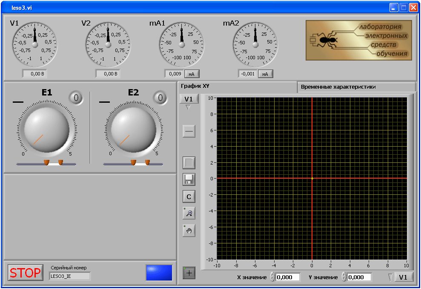Click the C clear graph button
This screenshot has height=289, width=421.
pos(189,197)
